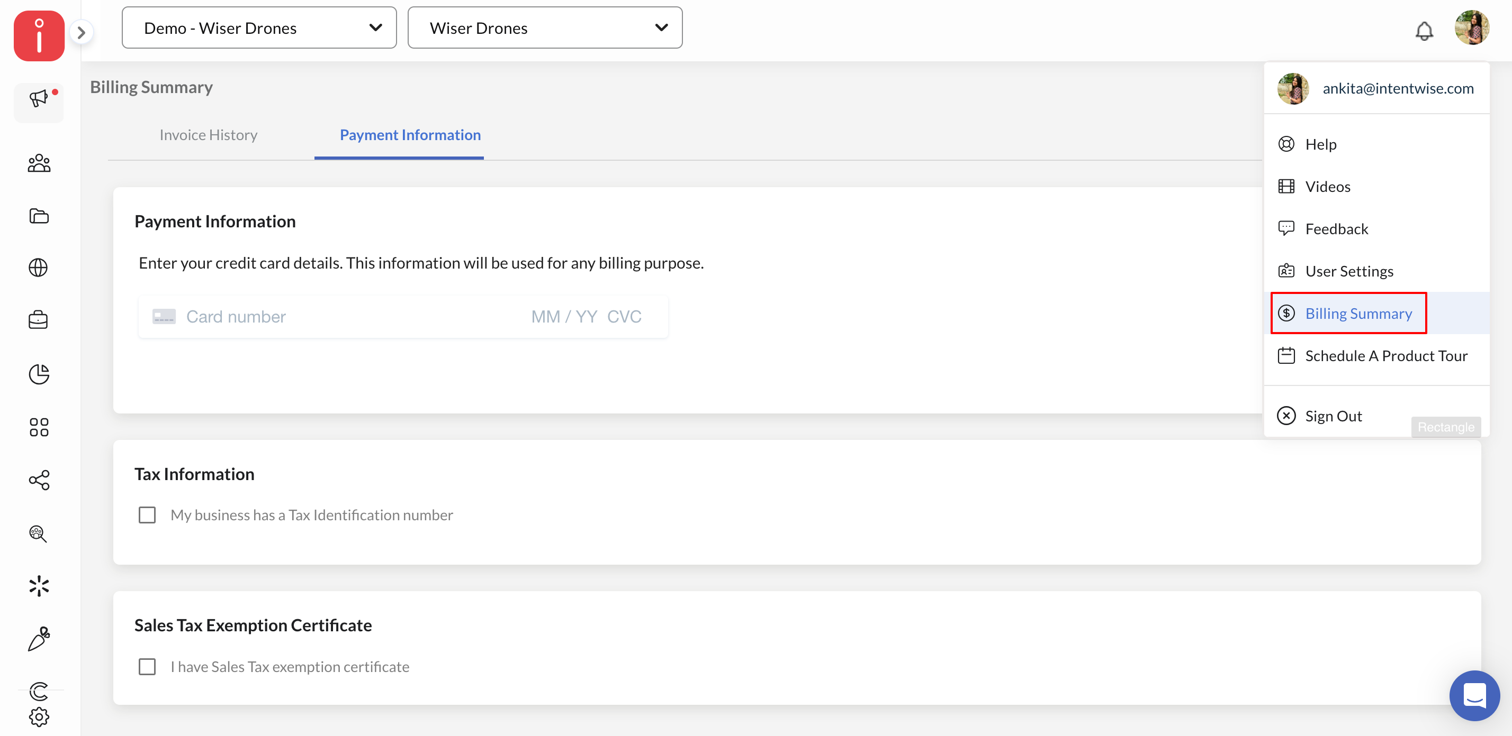Check I have Sales Tax exemption certificate
This screenshot has width=1512, height=736.
147,667
